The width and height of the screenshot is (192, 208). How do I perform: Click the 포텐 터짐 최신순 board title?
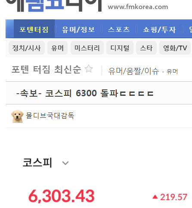tap(46, 69)
